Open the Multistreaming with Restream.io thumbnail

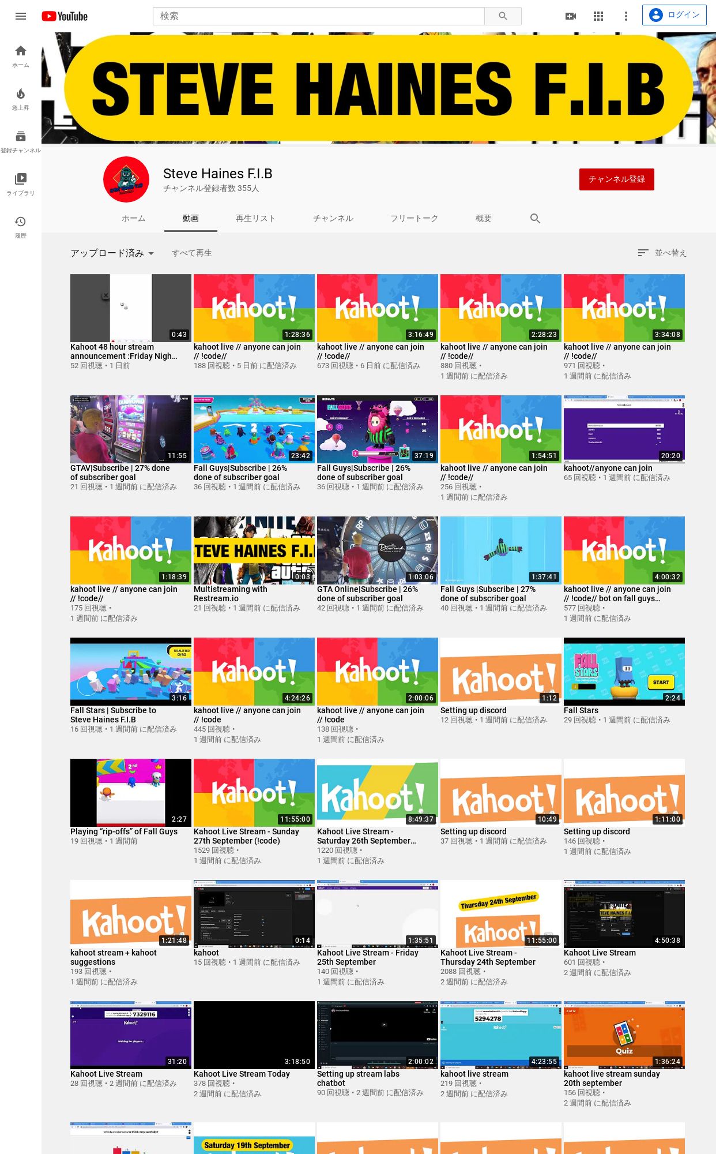(254, 550)
